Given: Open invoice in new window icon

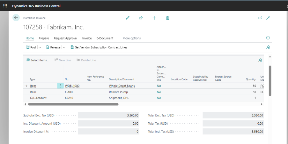Looking at the screenshot, I should 260,18.
